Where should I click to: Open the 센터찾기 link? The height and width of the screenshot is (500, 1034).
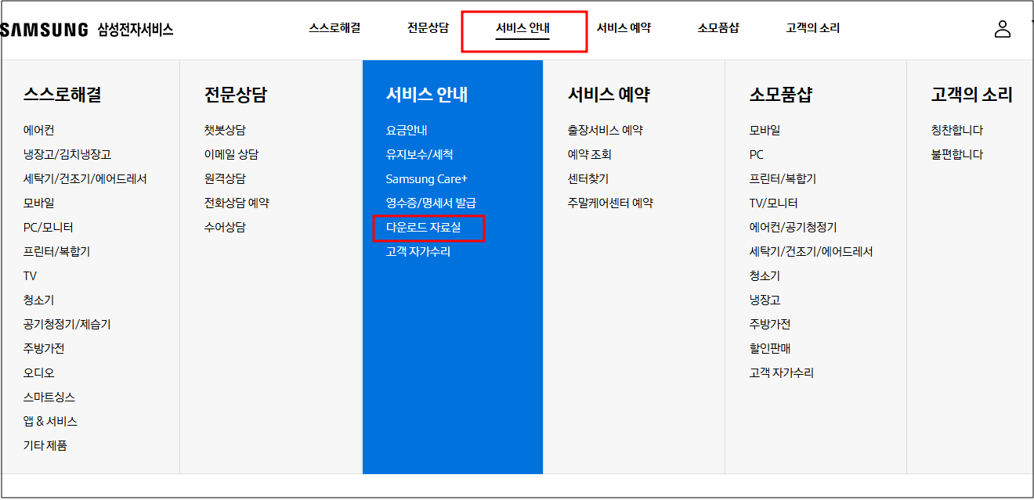pyautogui.click(x=588, y=179)
